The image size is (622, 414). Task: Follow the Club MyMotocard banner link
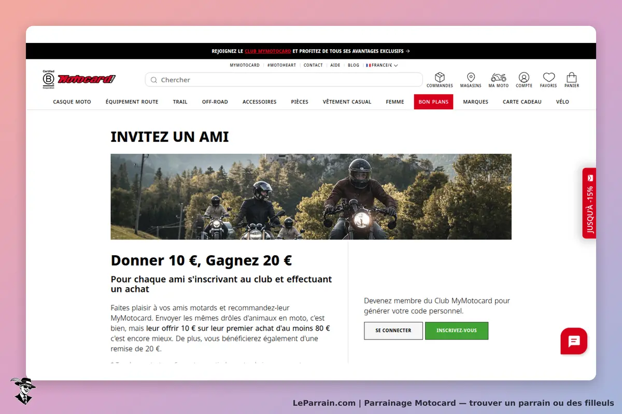pos(268,51)
